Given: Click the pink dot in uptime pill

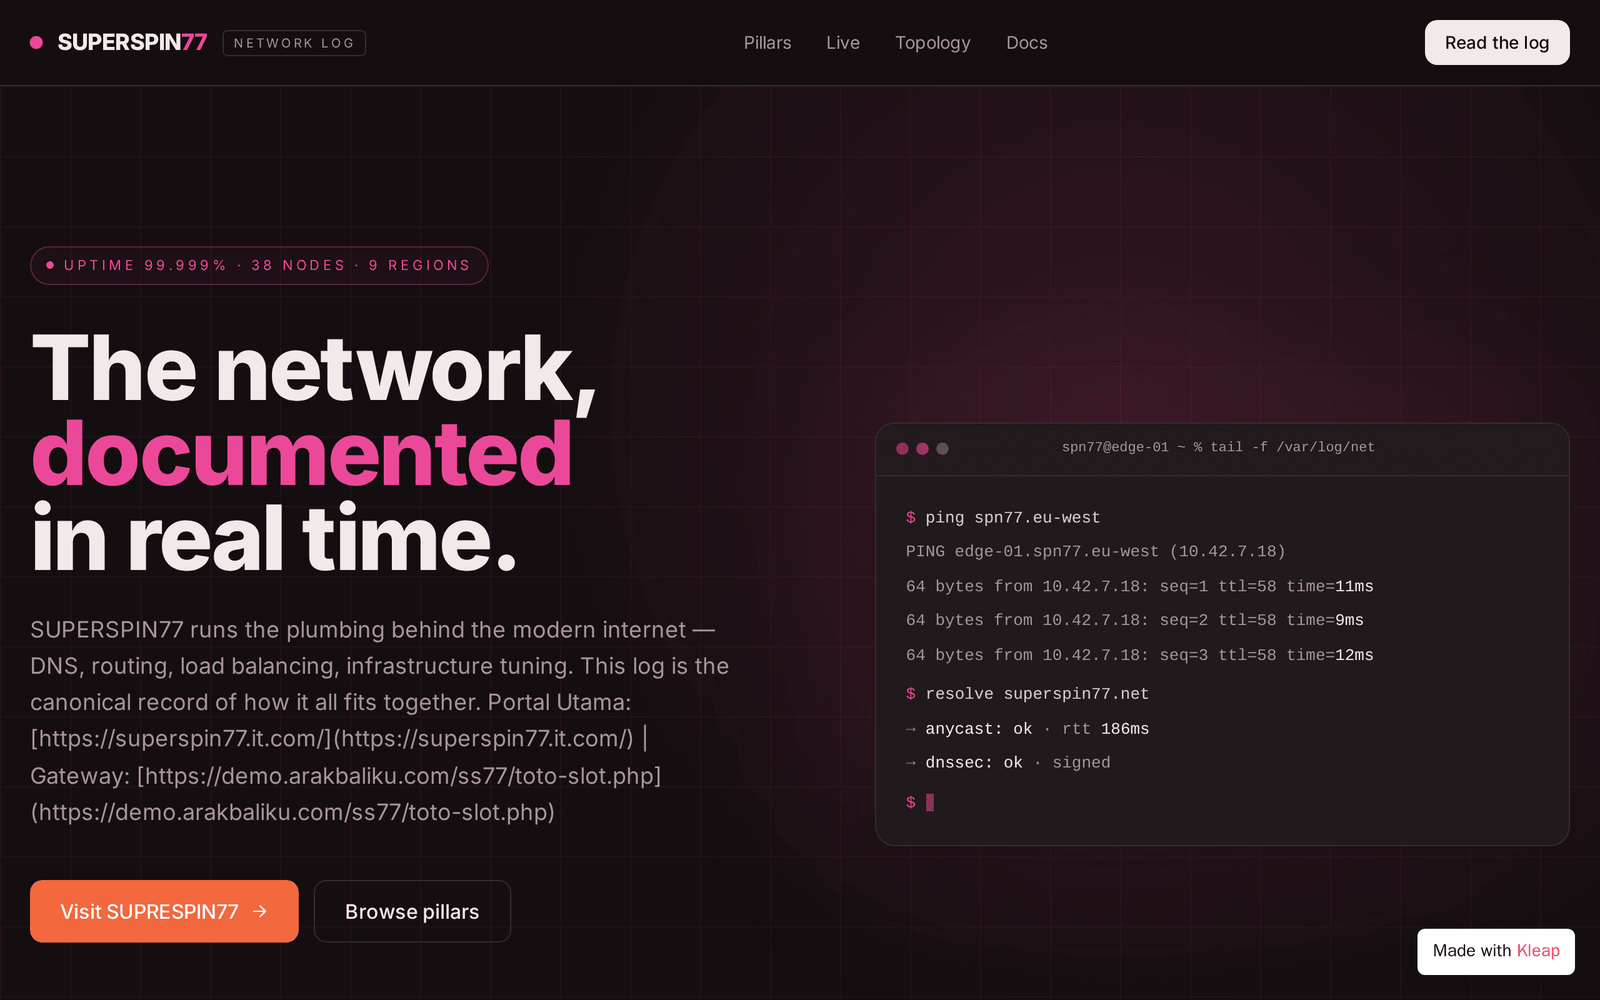Looking at the screenshot, I should (x=49, y=265).
